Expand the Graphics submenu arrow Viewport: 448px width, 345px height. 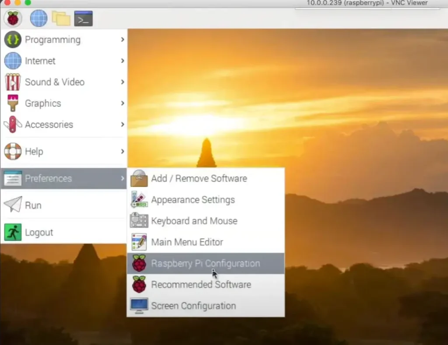122,103
